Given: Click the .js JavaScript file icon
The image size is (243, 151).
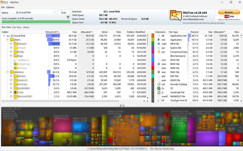Looking at the screenshot, I should 158,92.
